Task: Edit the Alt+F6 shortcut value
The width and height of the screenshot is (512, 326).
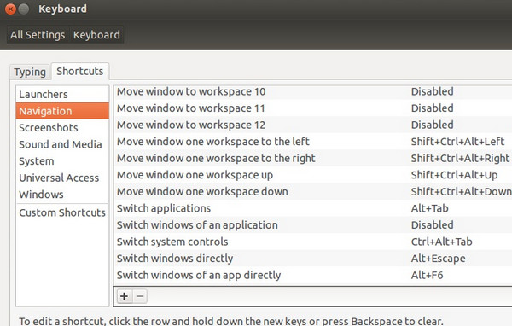Action: click(428, 275)
